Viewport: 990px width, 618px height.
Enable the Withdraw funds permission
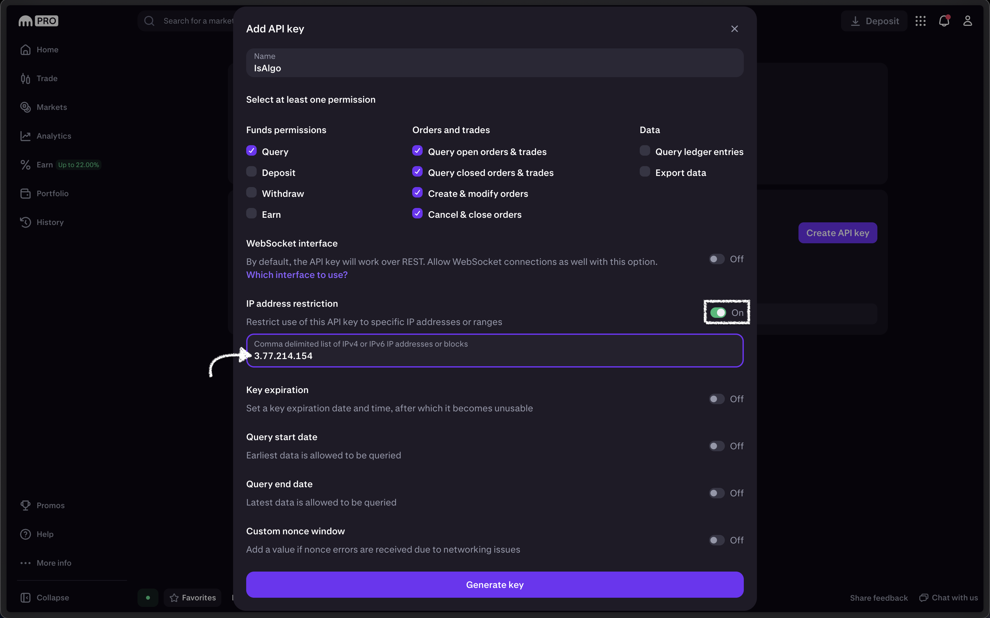click(251, 193)
